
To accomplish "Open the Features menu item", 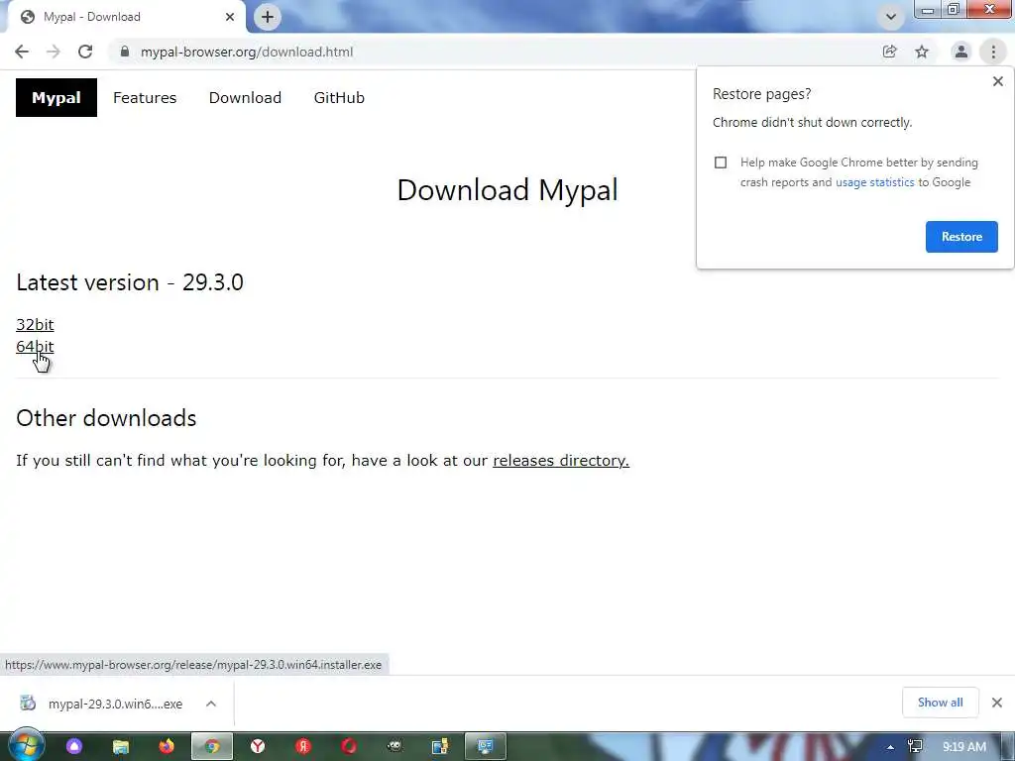I will pos(145,98).
